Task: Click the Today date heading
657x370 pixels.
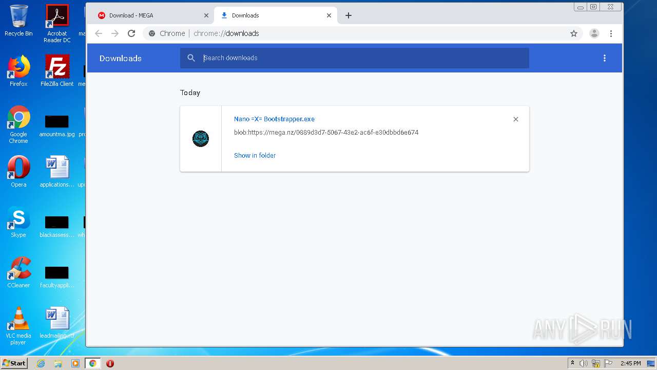Action: 190,92
